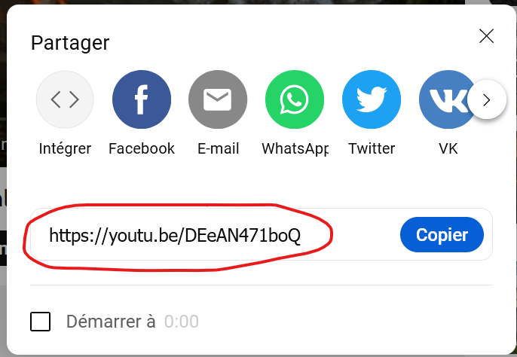
Task: Enable the Démarrer à checkbox
Action: (40, 322)
